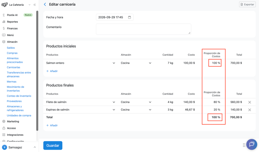Go to Saldos page
Viewport: 259px width, 152px height.
coord(11,48)
